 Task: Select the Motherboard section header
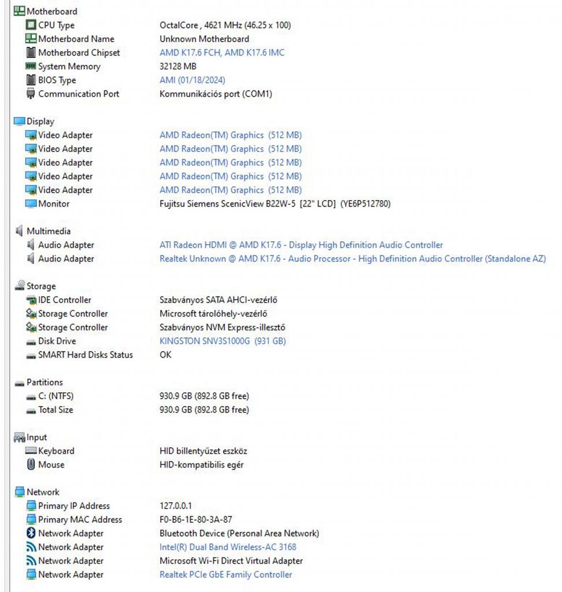click(51, 11)
